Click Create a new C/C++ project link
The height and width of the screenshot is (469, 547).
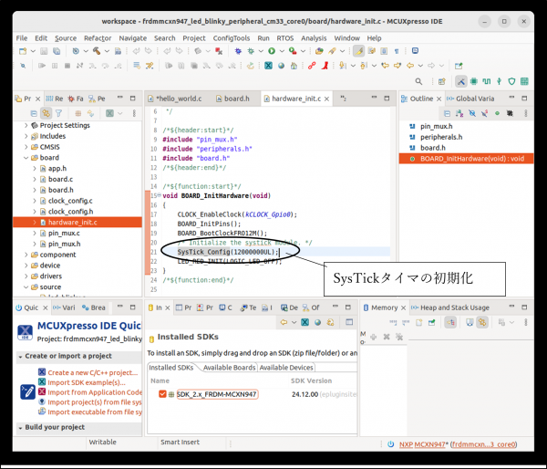pyautogui.click(x=92, y=372)
